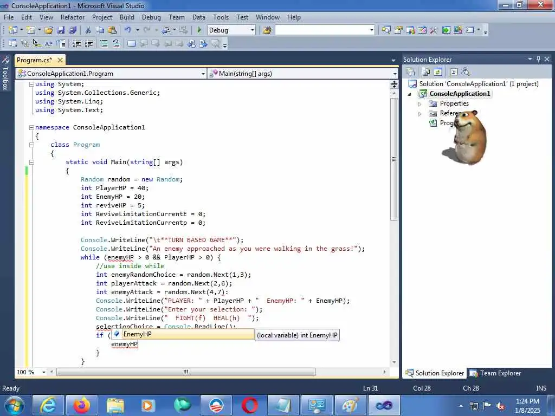Open the Properties Window toolbar icon

tap(398, 30)
